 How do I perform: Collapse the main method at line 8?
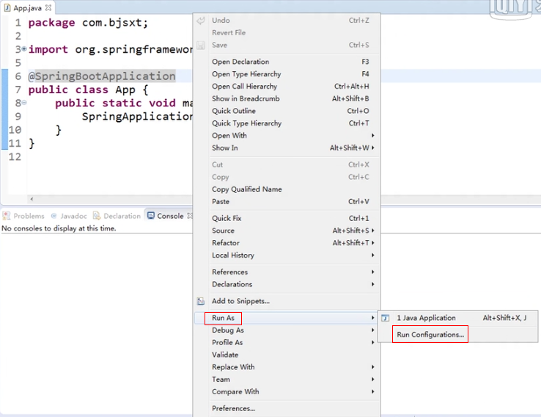coord(24,103)
